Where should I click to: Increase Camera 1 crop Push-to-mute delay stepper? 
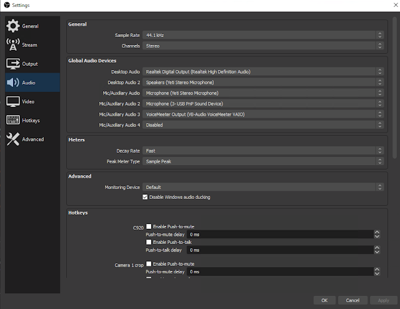point(377,270)
